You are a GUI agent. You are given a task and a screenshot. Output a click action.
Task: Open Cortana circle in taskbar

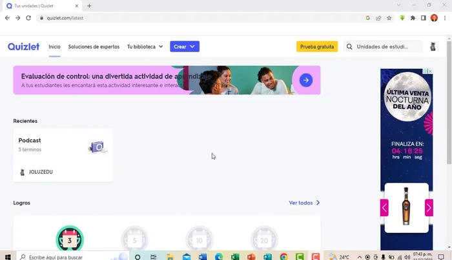(x=138, y=257)
